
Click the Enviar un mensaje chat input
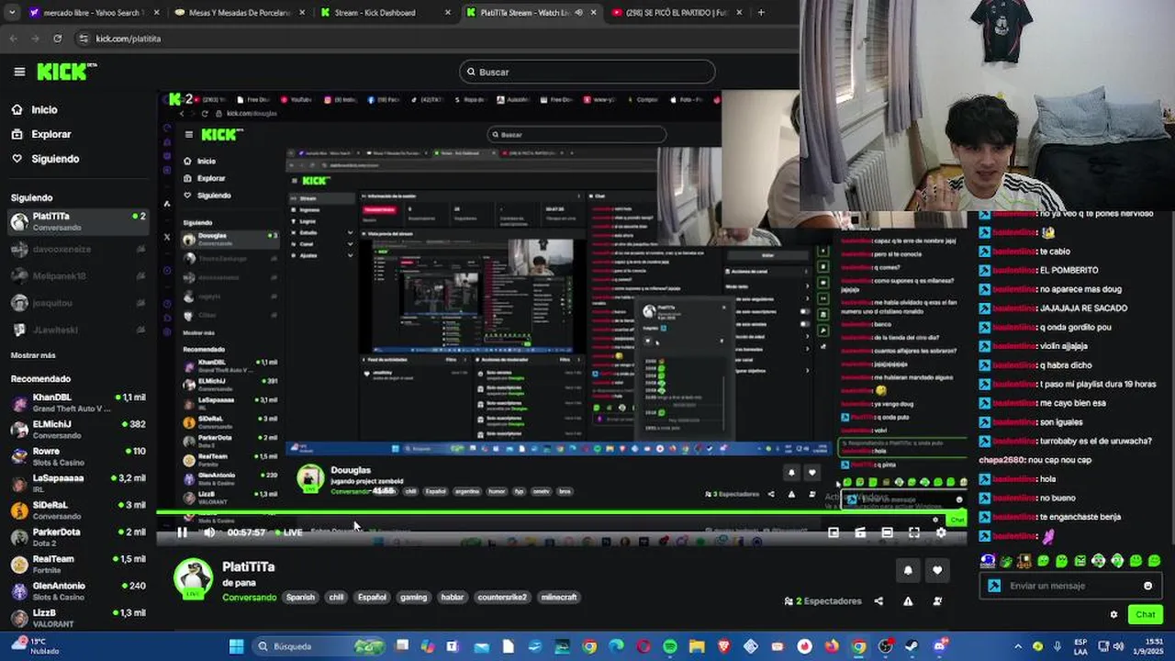point(1069,586)
